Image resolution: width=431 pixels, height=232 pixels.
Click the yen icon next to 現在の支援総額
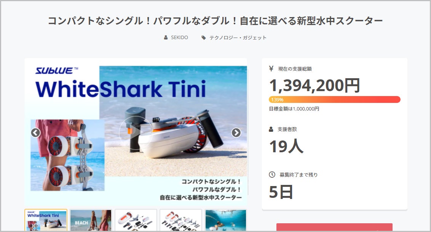point(271,69)
